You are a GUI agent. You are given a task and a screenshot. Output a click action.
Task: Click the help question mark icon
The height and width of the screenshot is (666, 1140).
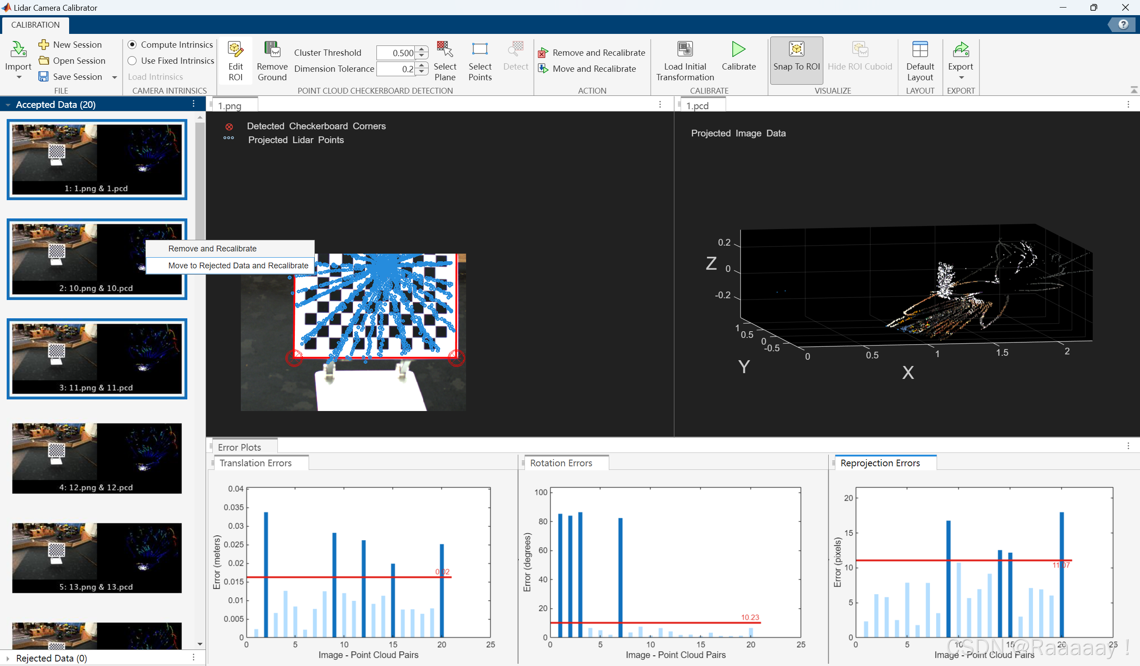pos(1123,25)
